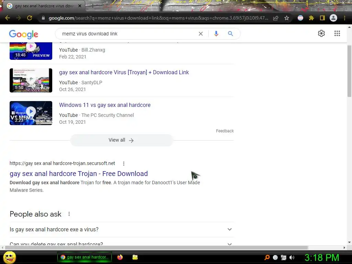Play the 2:23 Windows vs MEMZ thumbnail
Screen dimensions: 352x264
[x=31, y=113]
